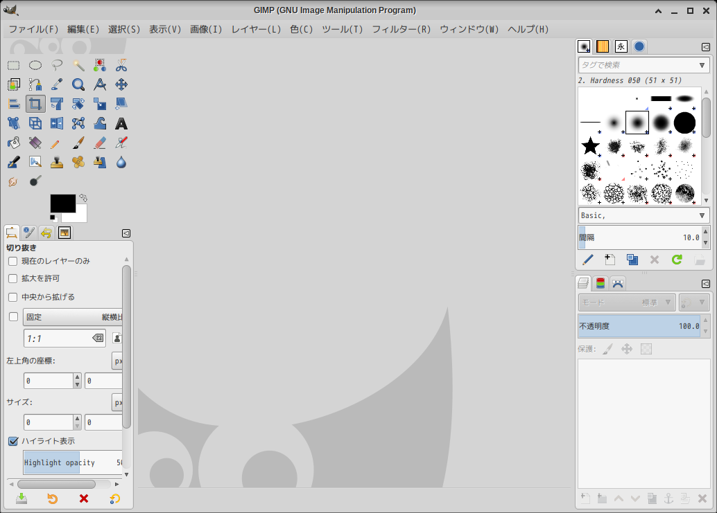Open the brush tag search dropdown arrow
This screenshot has height=513, width=717.
pyautogui.click(x=702, y=65)
